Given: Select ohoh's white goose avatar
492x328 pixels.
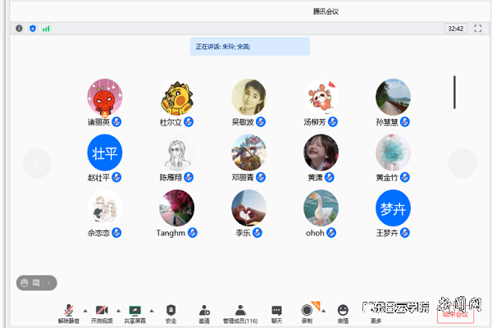Looking at the screenshot, I should (321, 207).
